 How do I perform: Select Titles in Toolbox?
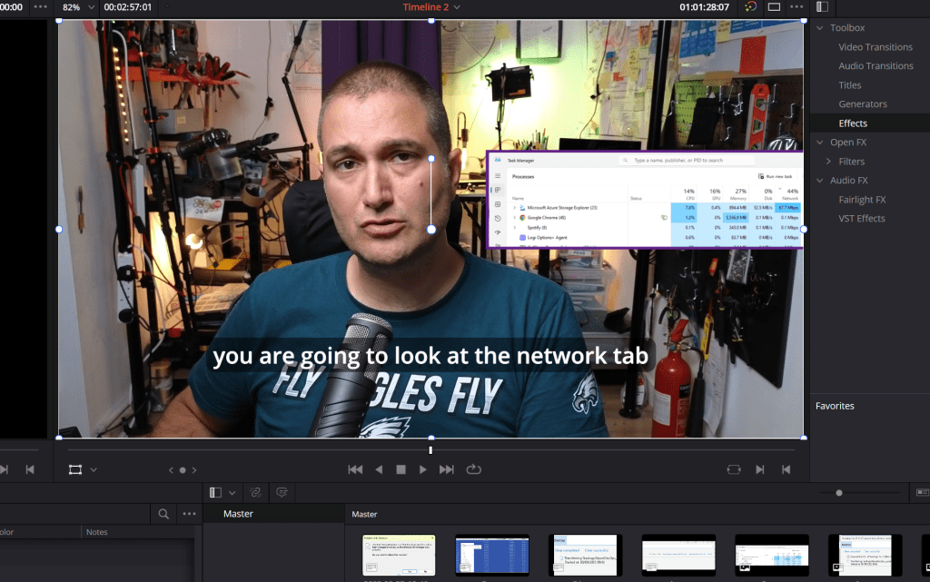[849, 84]
